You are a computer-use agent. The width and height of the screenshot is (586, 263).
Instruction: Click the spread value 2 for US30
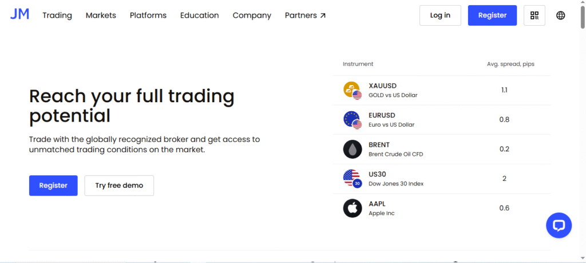504,179
